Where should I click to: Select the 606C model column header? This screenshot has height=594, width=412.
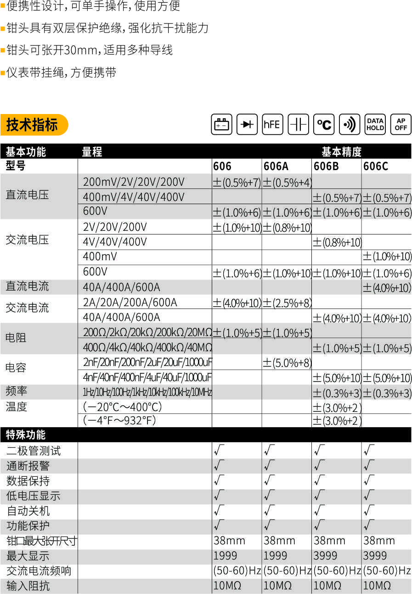(x=376, y=166)
